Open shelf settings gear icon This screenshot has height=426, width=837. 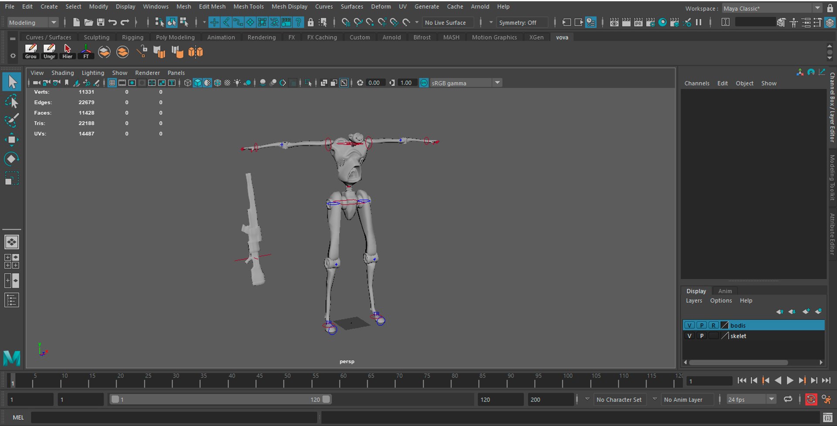(13, 56)
